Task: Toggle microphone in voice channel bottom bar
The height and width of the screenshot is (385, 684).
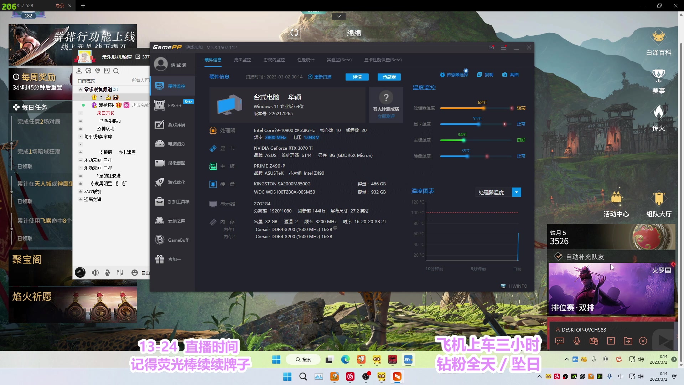Action: 107,273
